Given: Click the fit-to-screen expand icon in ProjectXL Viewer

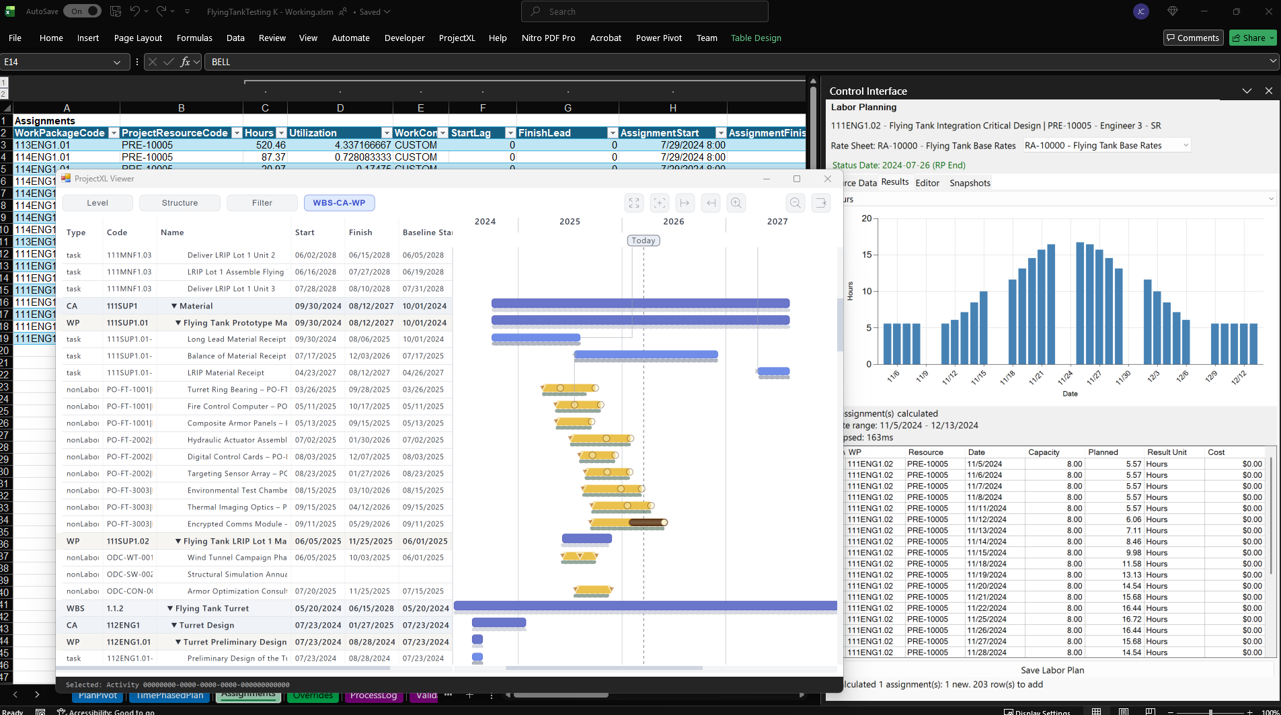Looking at the screenshot, I should tap(634, 203).
